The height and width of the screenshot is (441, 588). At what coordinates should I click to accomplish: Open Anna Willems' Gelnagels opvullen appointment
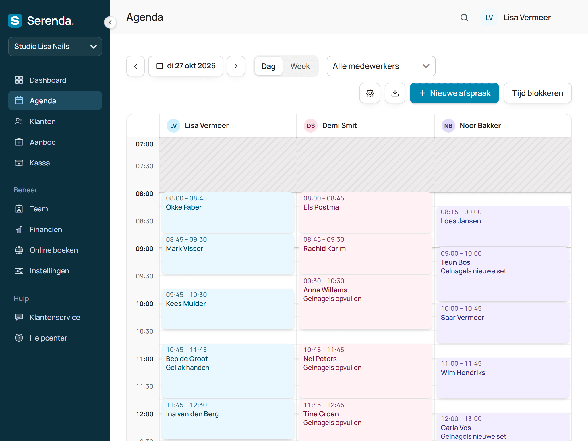tap(365, 302)
